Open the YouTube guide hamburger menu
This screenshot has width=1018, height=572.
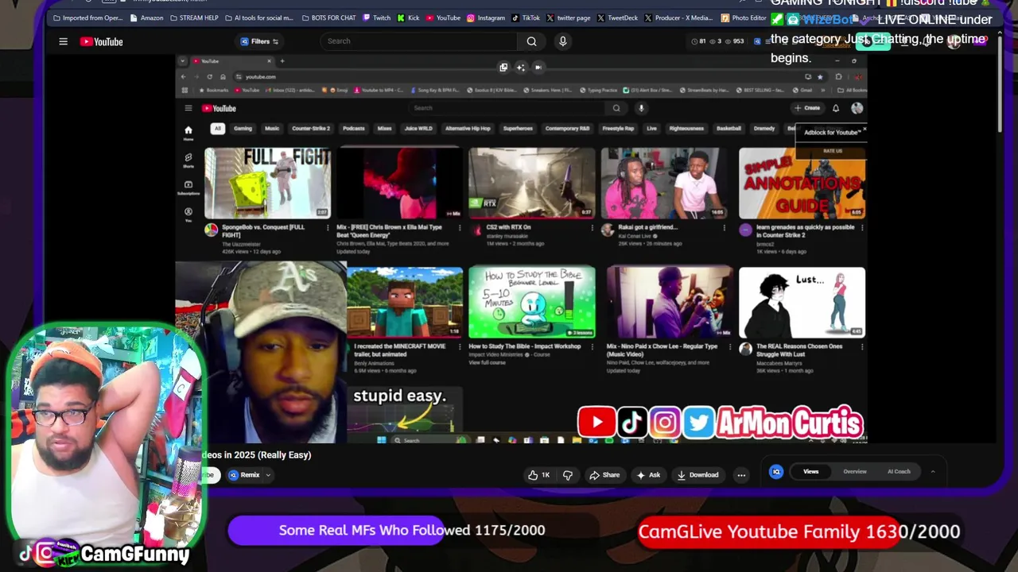tap(63, 41)
